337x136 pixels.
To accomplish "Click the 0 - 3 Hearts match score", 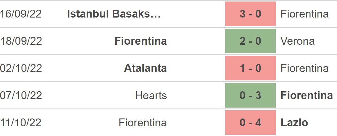I will (250, 96).
